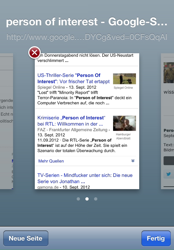
Task: Tap the Hamburger Abendblatt article image
Action: [124, 123]
